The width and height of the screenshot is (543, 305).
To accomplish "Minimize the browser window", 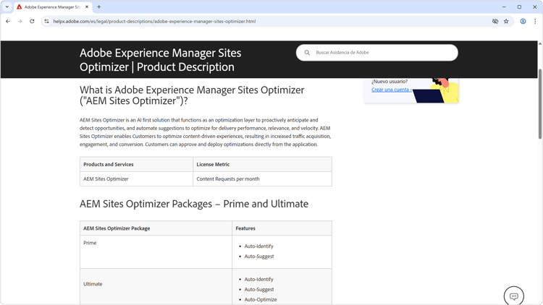I will click(x=504, y=7).
